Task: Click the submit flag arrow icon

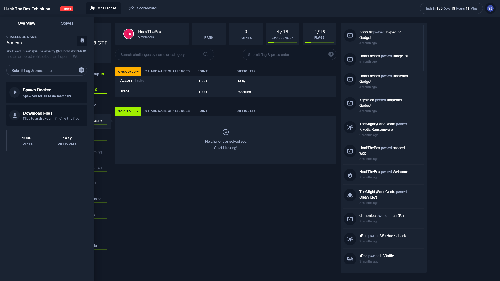Action: pos(82,70)
